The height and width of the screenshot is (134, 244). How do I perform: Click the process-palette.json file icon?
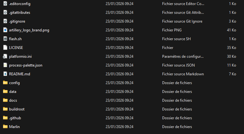pos(5,65)
